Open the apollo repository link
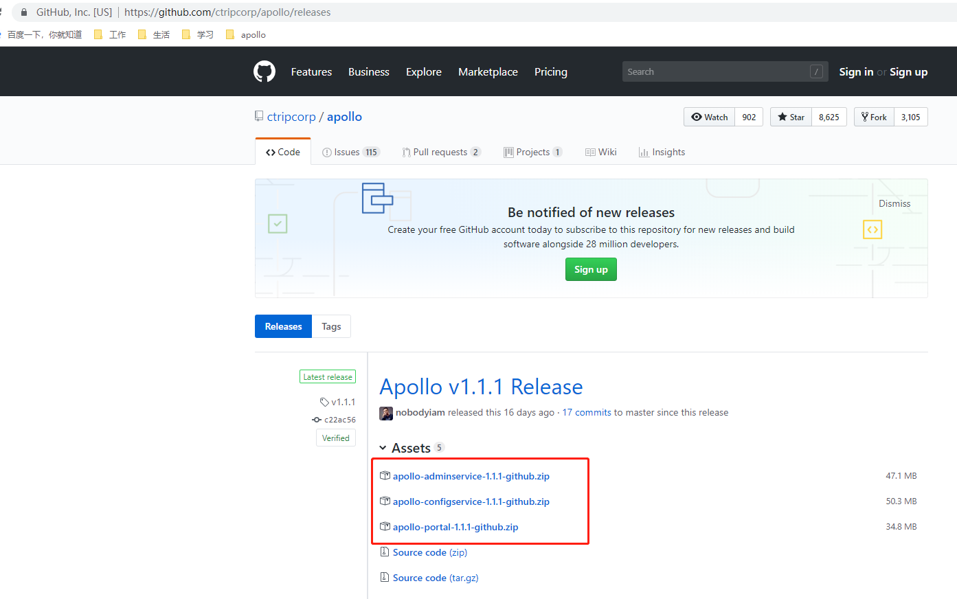 (344, 117)
